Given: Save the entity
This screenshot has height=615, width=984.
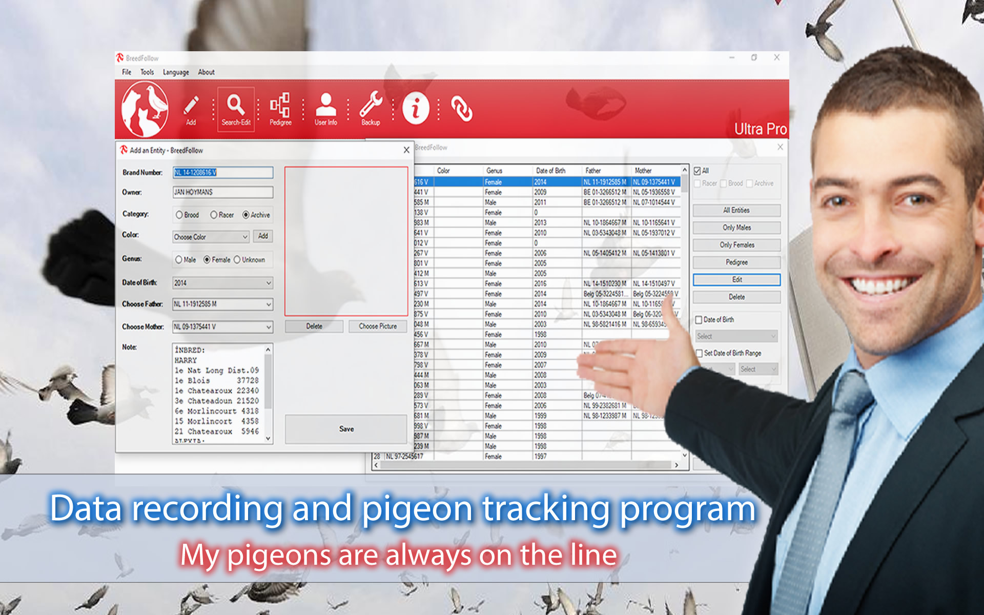Looking at the screenshot, I should click(346, 429).
